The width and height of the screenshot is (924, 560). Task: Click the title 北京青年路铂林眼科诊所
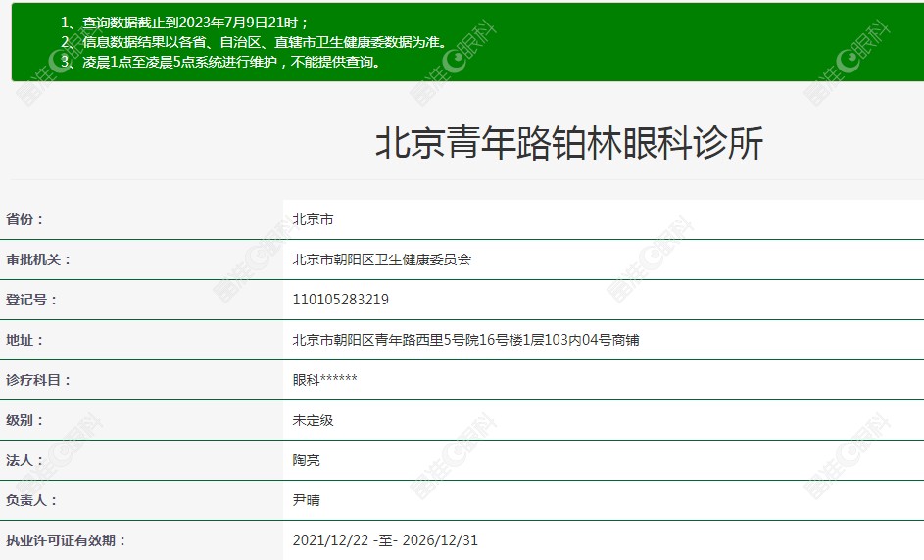coord(569,143)
